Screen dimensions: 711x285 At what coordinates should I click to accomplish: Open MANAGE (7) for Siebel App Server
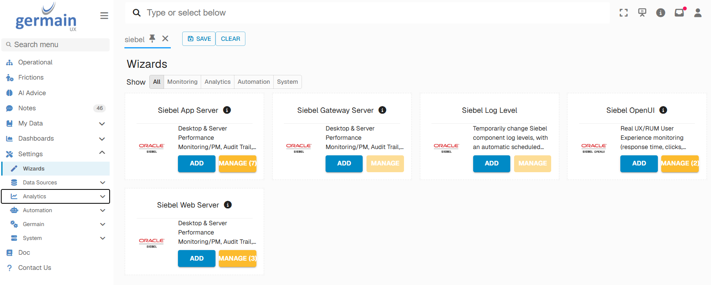(x=237, y=163)
